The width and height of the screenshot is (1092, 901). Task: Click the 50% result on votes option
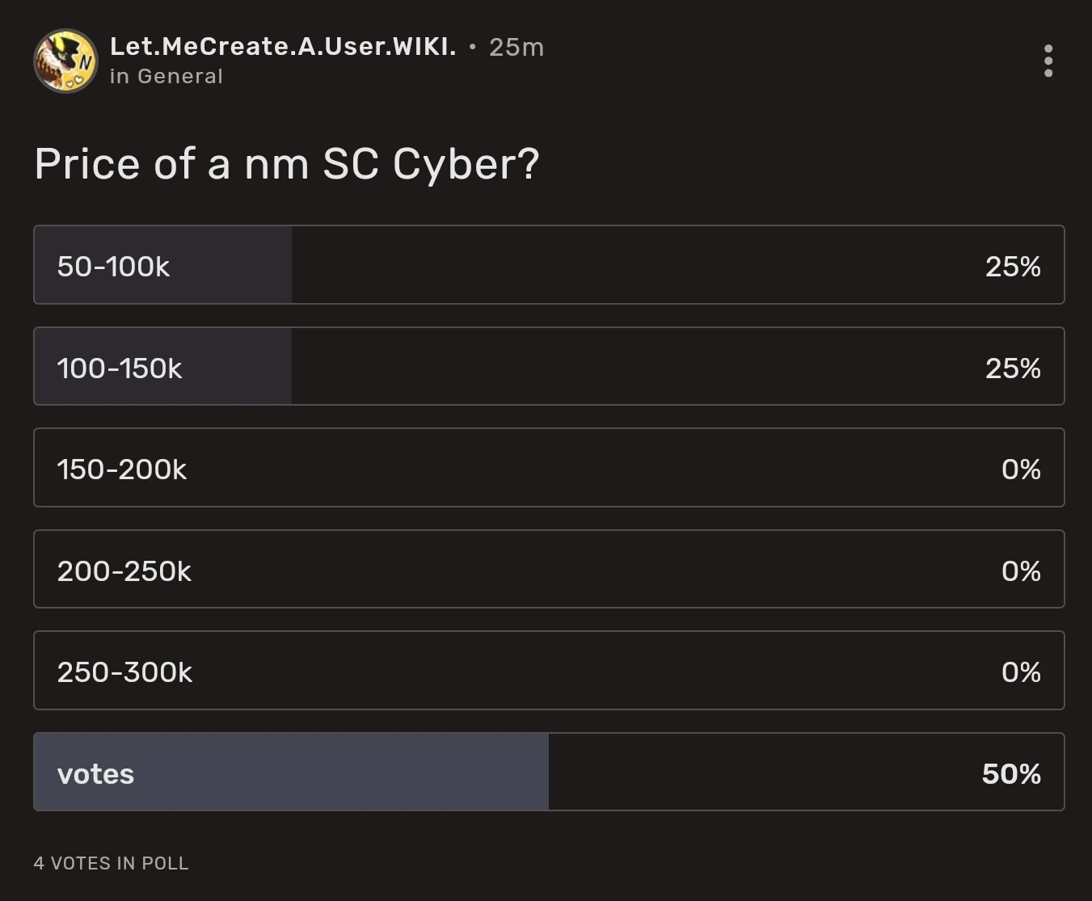tap(1011, 773)
